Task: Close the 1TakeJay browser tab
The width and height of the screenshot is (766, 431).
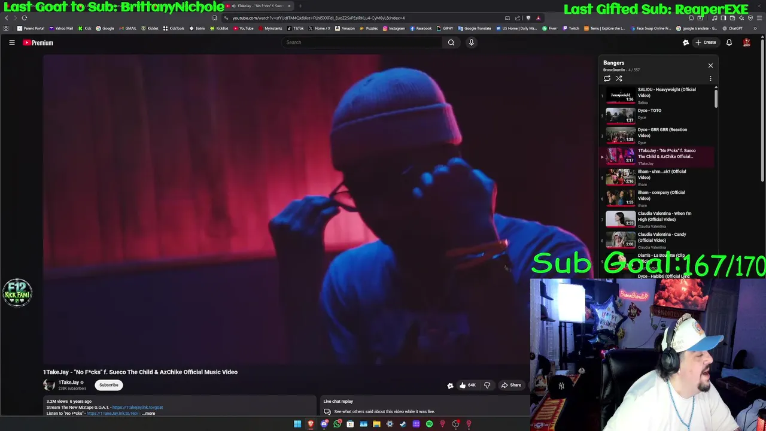Action: pos(289,6)
